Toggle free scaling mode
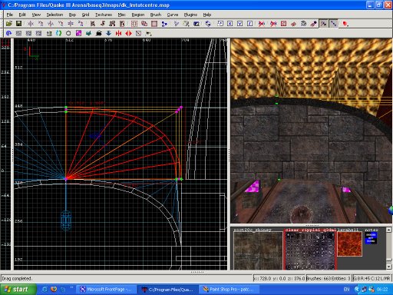 (220, 24)
